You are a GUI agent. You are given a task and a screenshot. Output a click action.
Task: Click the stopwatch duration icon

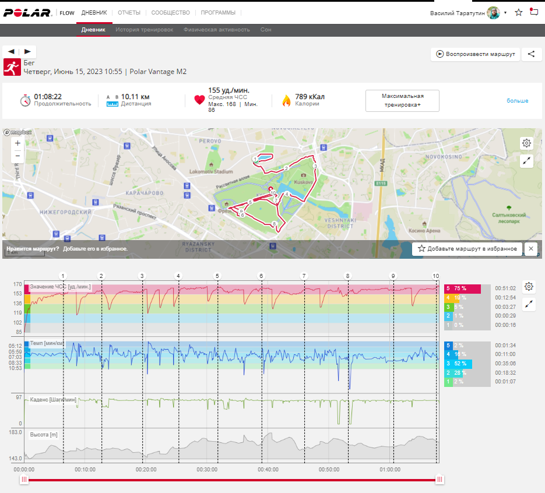pos(25,100)
